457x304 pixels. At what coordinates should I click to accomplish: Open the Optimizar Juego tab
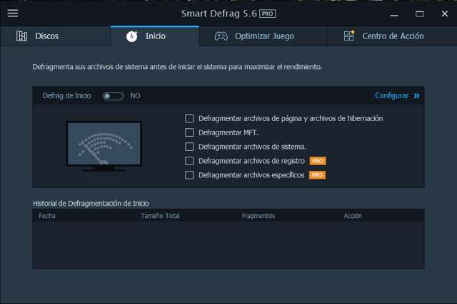263,36
